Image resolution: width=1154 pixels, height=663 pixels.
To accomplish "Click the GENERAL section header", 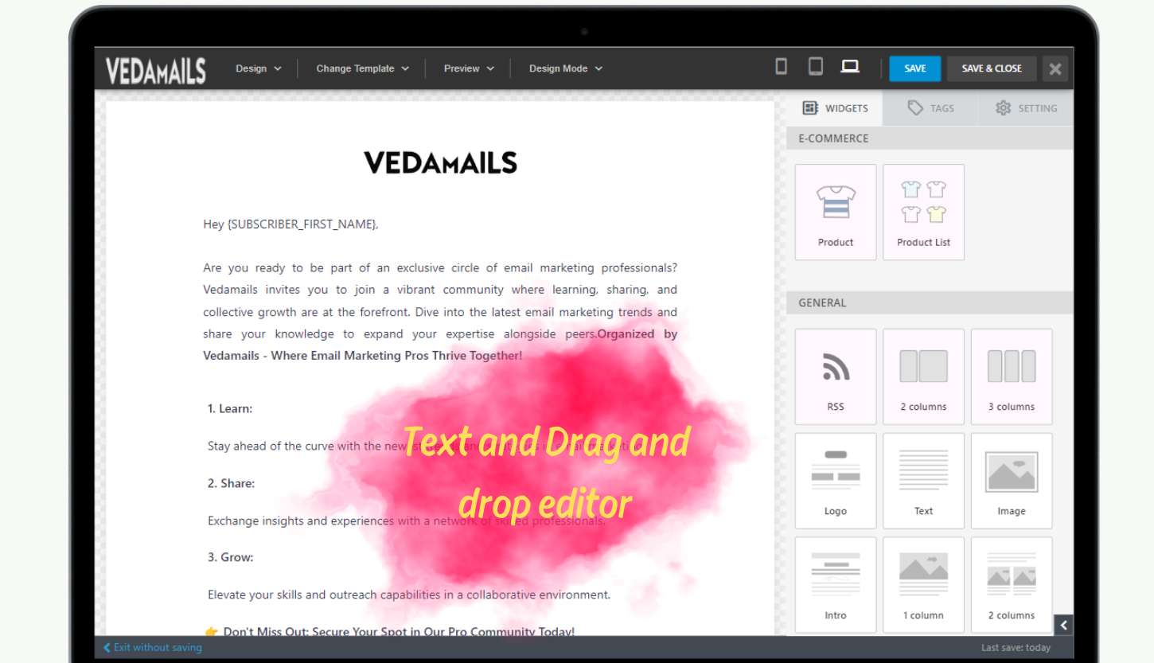I will point(930,302).
